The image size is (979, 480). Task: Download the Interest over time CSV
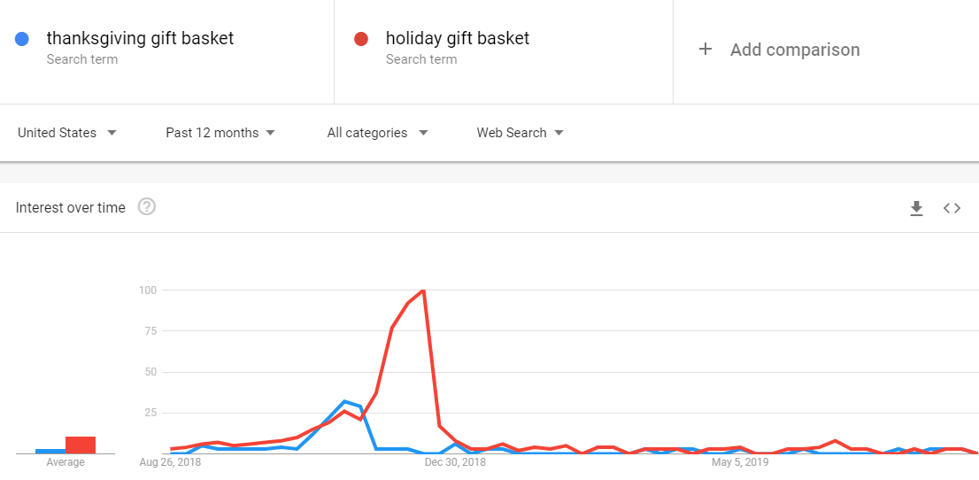(916, 208)
